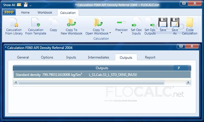Switch to the Home ribbon tab
204x122 pixels.
click(25, 12)
